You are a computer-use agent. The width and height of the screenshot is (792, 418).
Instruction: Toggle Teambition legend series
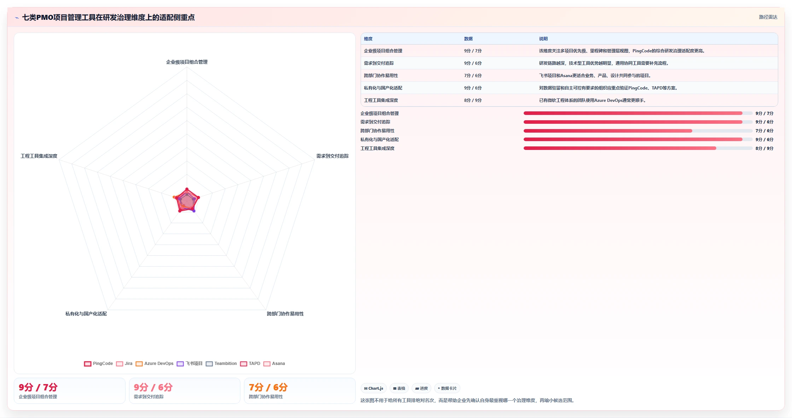click(x=221, y=364)
